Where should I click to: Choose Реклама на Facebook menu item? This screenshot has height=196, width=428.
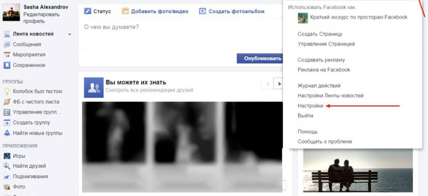click(324, 70)
